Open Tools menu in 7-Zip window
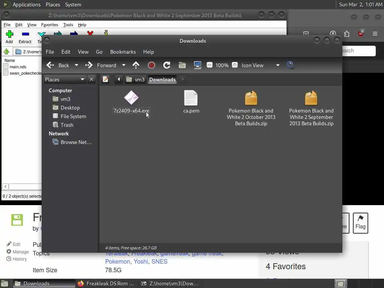The height and width of the screenshot is (288, 384). [x=68, y=25]
